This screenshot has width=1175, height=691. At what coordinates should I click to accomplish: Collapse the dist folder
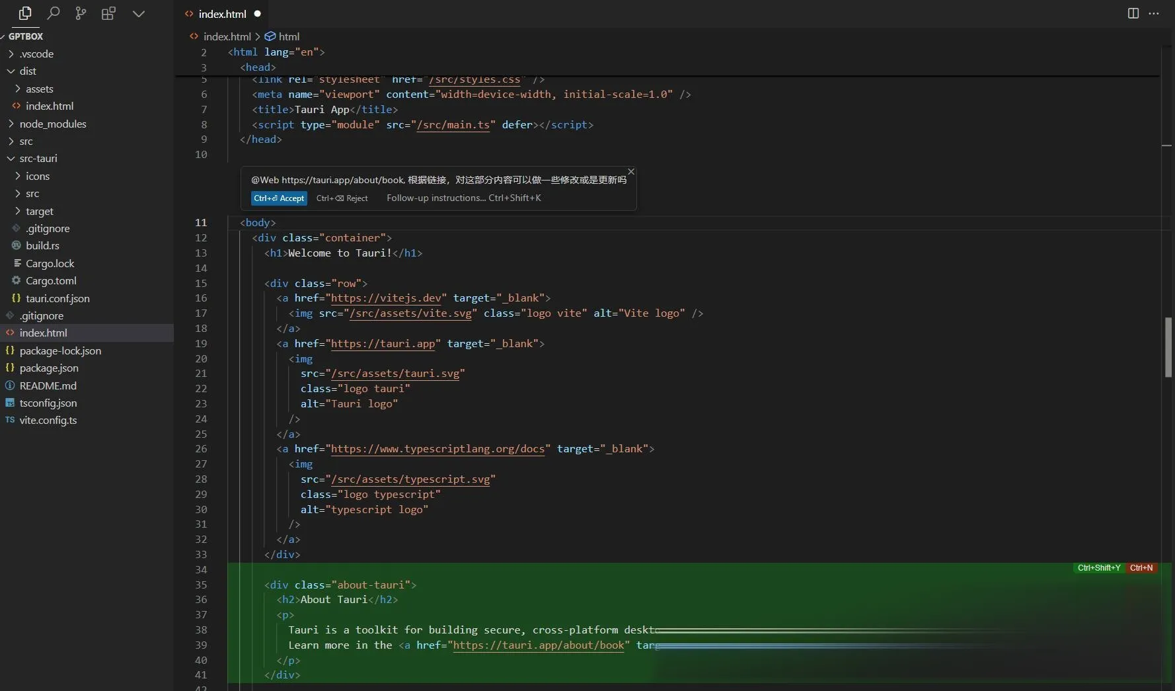pos(28,71)
